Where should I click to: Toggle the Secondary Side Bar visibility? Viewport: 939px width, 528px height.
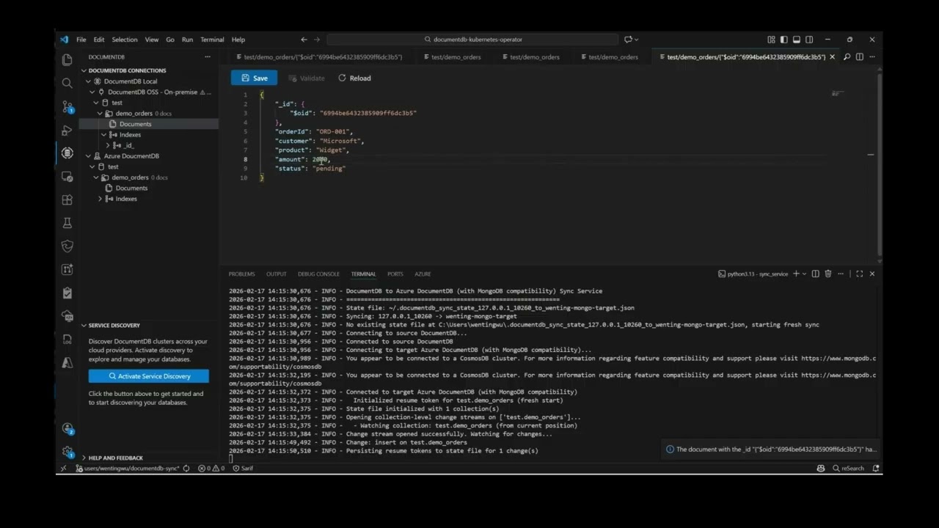coord(809,40)
